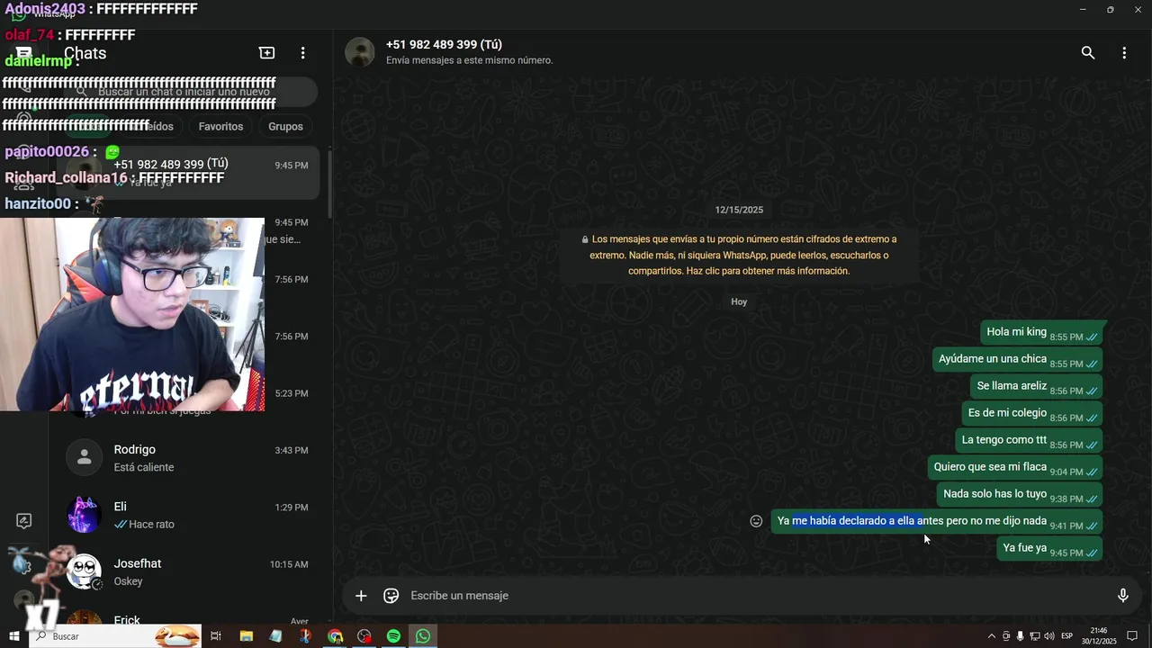
Task: Click the encryption notice for more information
Action: [739, 255]
